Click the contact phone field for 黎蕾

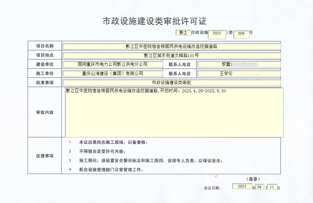pos(239,64)
